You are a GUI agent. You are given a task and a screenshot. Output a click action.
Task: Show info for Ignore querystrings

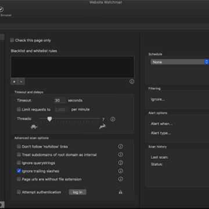coord(121,163)
